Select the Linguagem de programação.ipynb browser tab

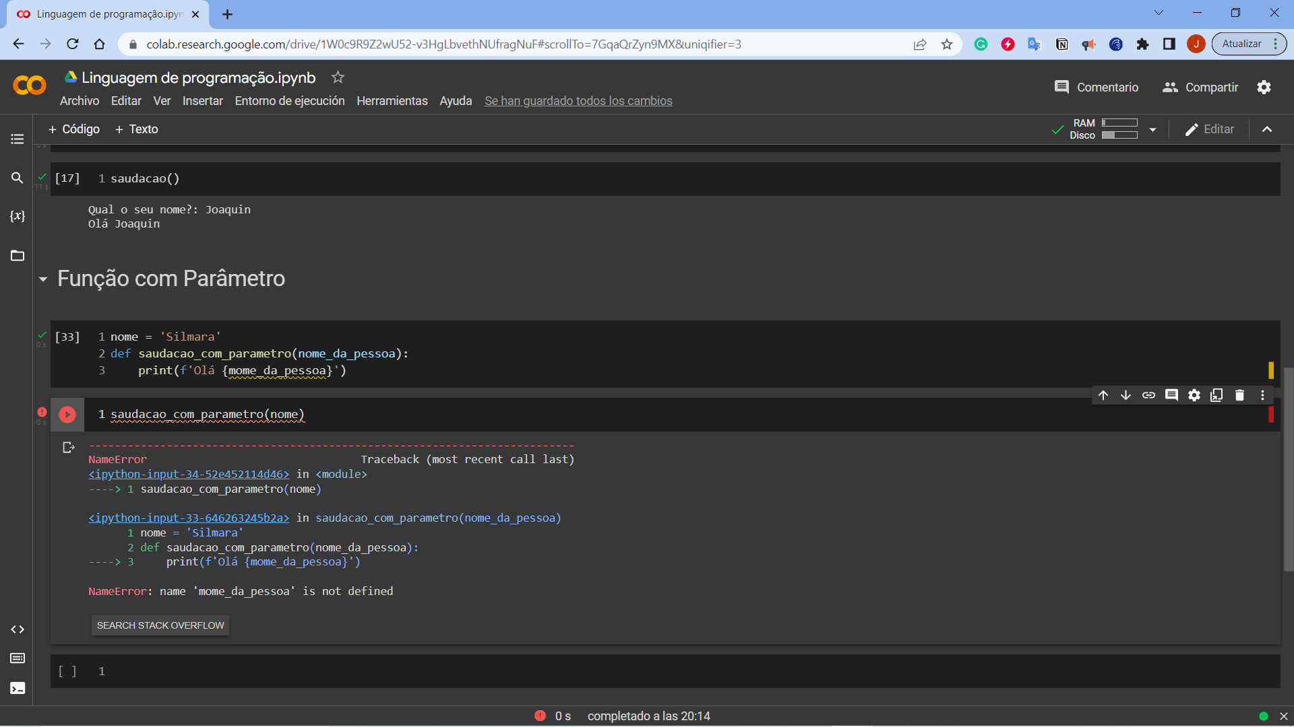click(x=108, y=14)
